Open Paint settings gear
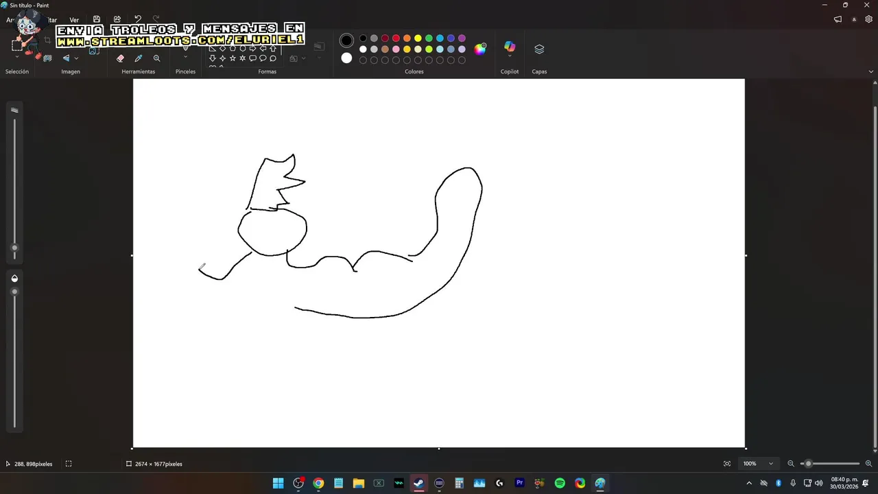 click(868, 19)
